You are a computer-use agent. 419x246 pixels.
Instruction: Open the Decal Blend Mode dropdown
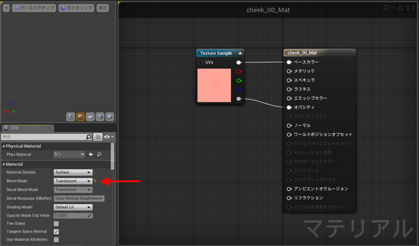(73, 190)
